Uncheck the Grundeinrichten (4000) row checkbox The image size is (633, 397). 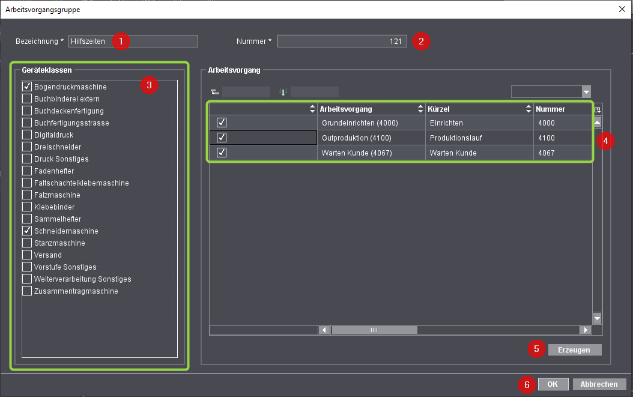tap(222, 123)
